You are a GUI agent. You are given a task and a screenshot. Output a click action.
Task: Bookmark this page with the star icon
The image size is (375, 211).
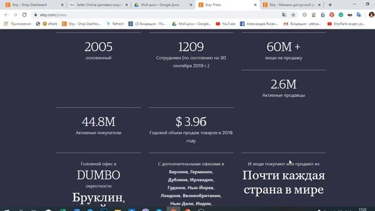(293, 15)
